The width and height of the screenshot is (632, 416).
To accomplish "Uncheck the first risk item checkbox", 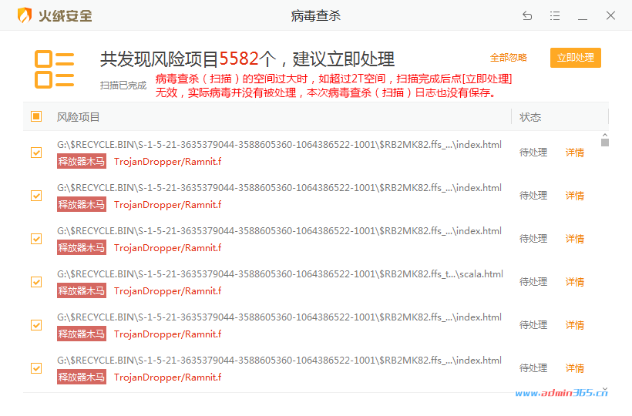I will tap(36, 153).
